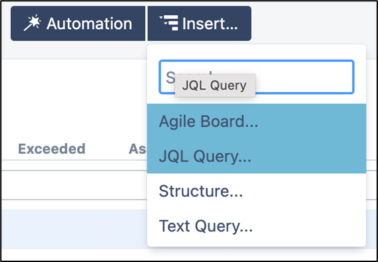Click the JQL Query tooltip label
The width and height of the screenshot is (378, 262).
[x=215, y=86]
